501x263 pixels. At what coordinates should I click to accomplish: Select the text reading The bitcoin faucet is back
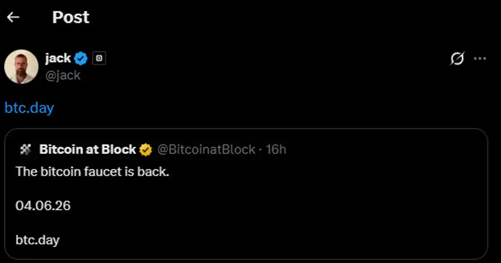[93, 171]
